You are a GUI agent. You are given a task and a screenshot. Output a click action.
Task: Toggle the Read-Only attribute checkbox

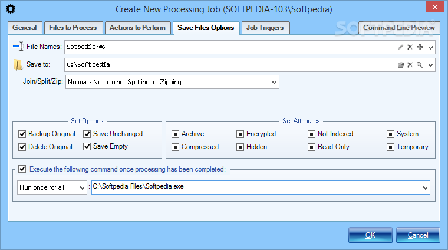pyautogui.click(x=311, y=147)
